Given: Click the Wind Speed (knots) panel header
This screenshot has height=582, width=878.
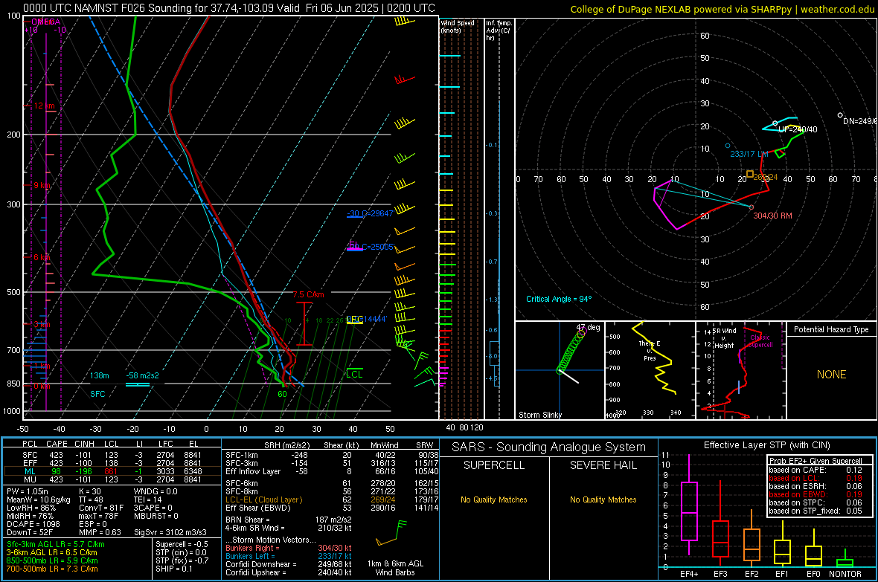Looking at the screenshot, I should click(x=458, y=26).
